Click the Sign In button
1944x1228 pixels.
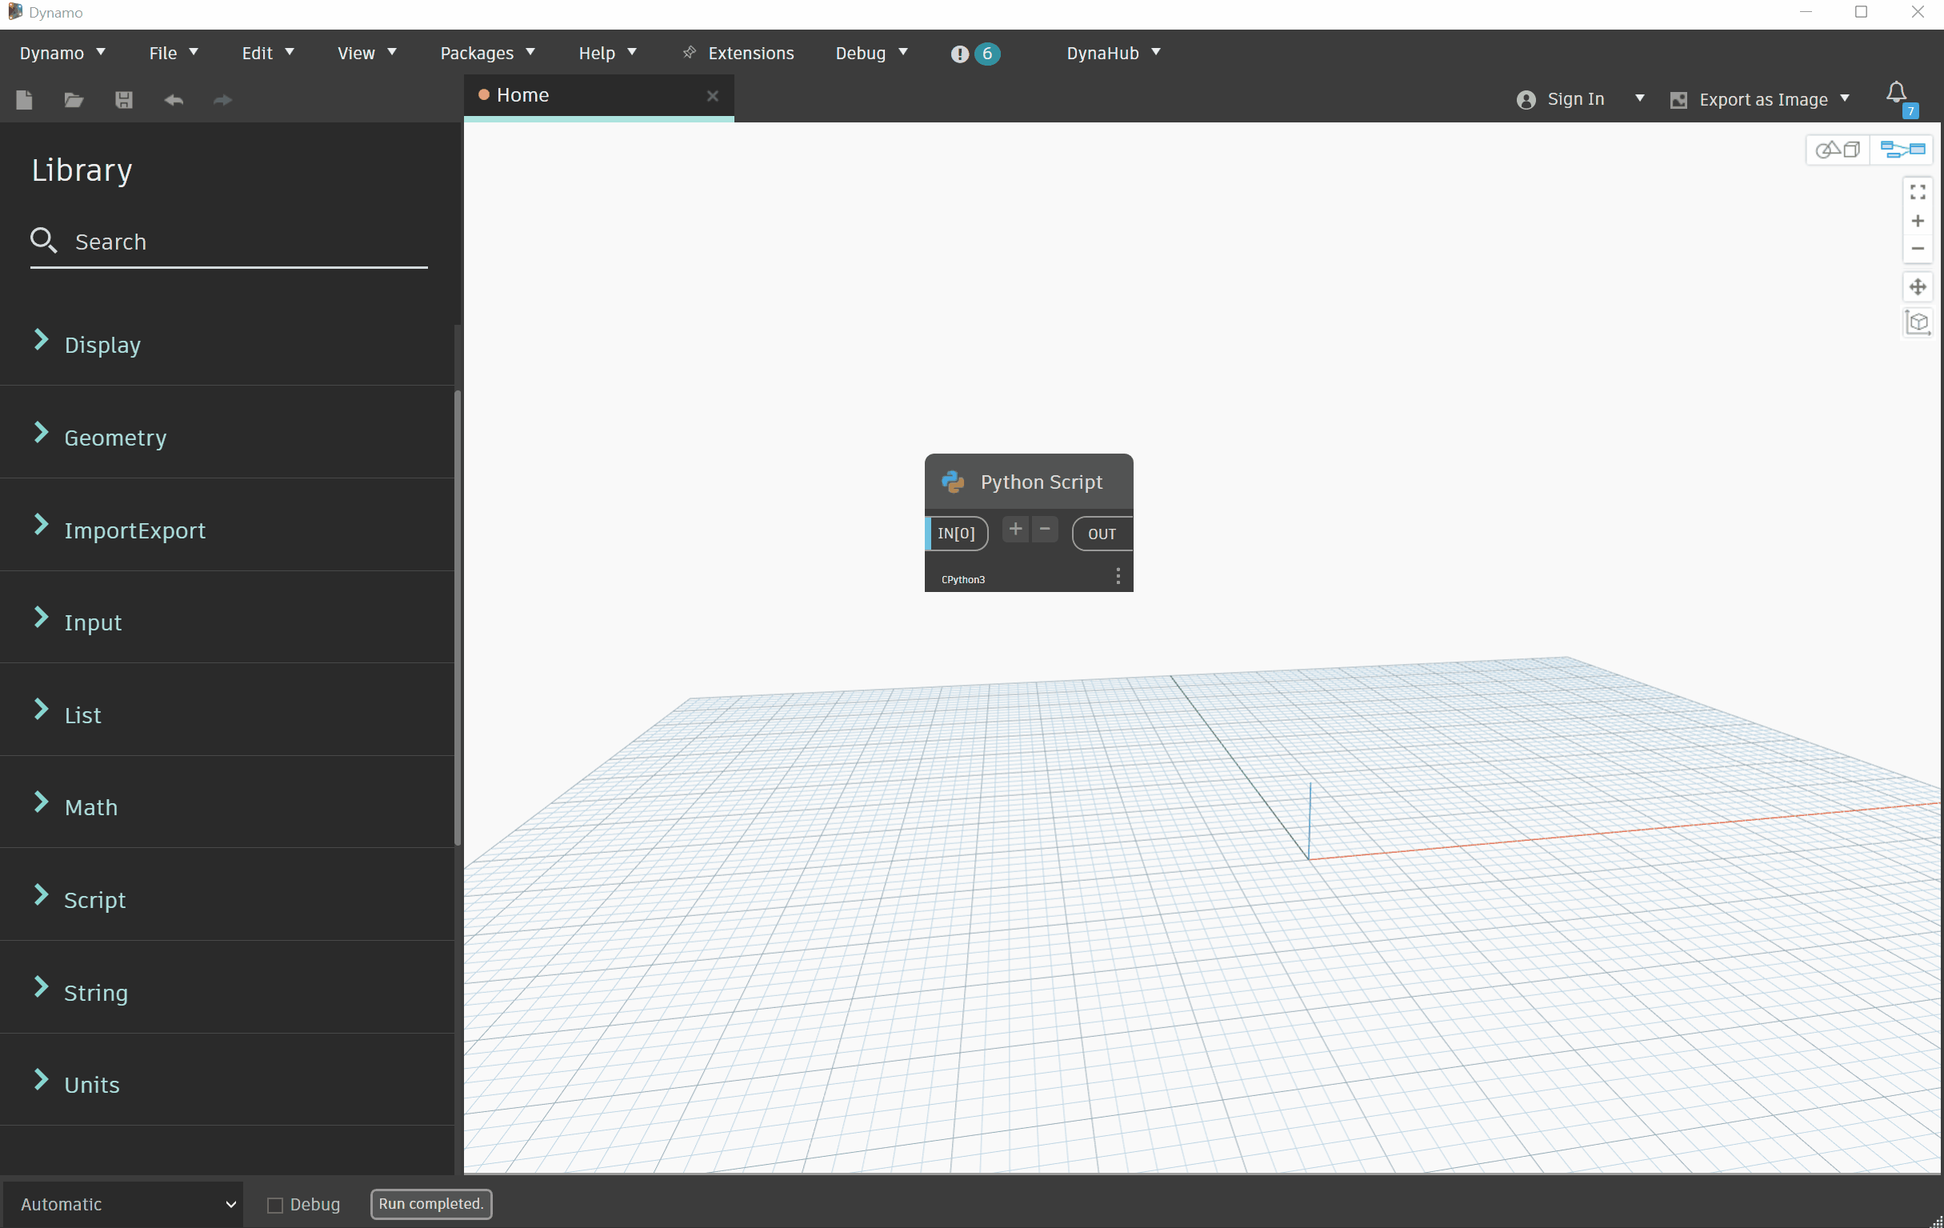tap(1561, 99)
